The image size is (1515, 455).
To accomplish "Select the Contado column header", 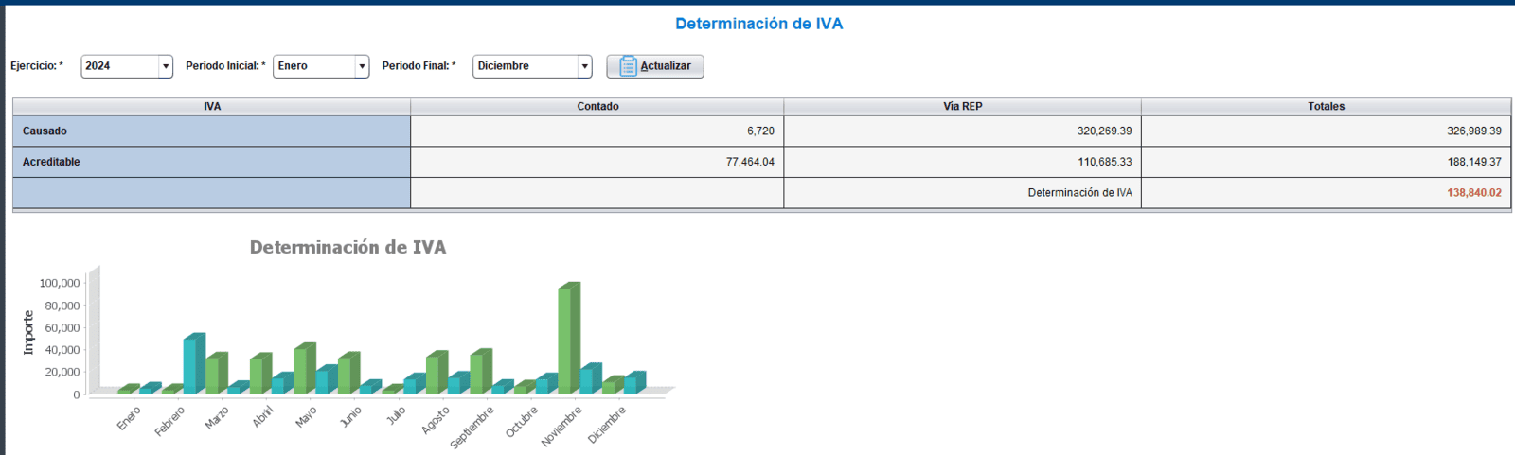I will click(597, 106).
